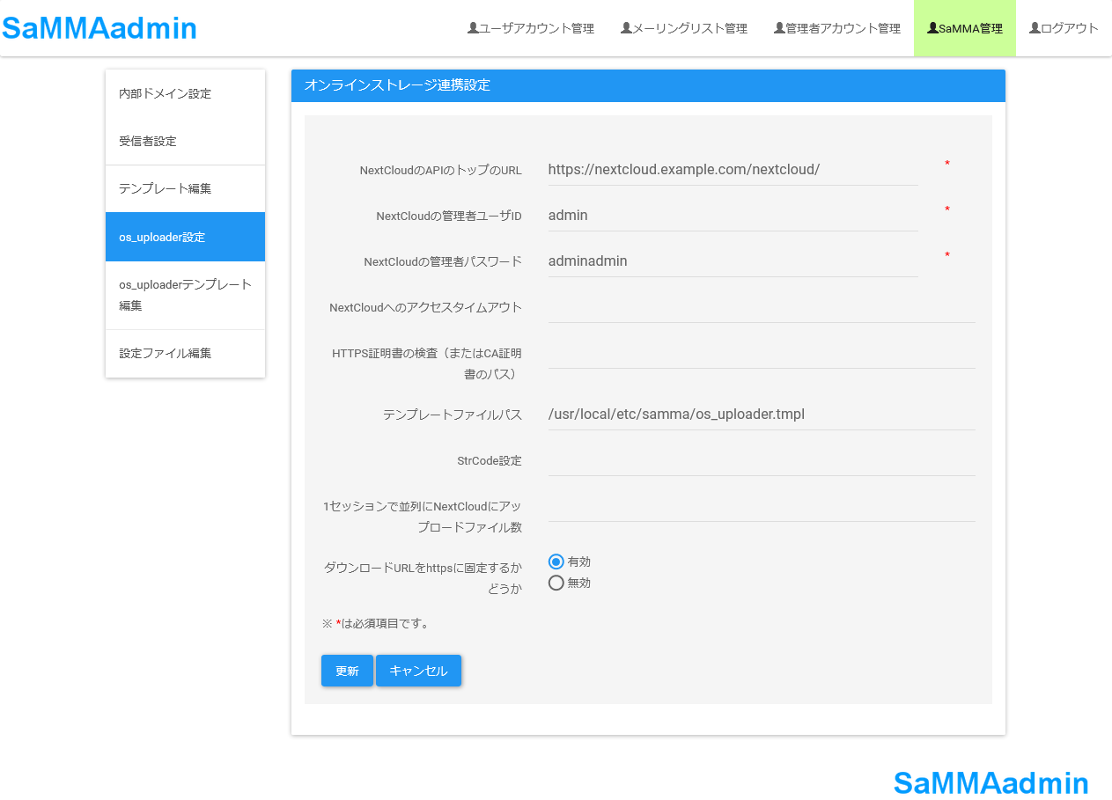Open 内部ドメイン設定 in the sidebar
The width and height of the screenshot is (1112, 800).
coord(185,93)
